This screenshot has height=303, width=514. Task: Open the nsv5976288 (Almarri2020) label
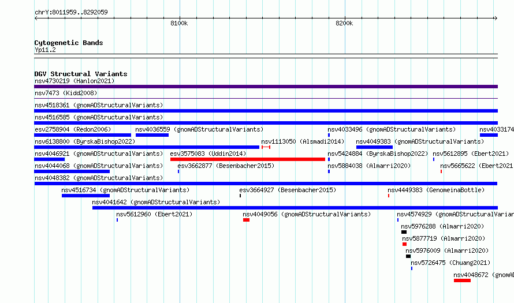[442, 226]
